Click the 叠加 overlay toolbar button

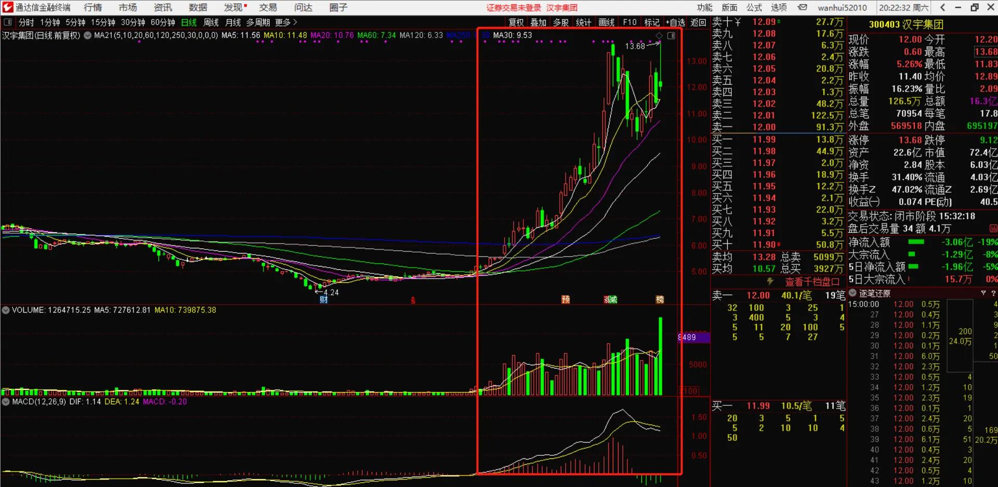(x=539, y=22)
